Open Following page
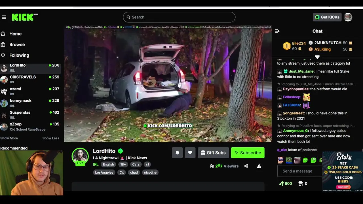This screenshot has height=204, width=363. point(19,55)
